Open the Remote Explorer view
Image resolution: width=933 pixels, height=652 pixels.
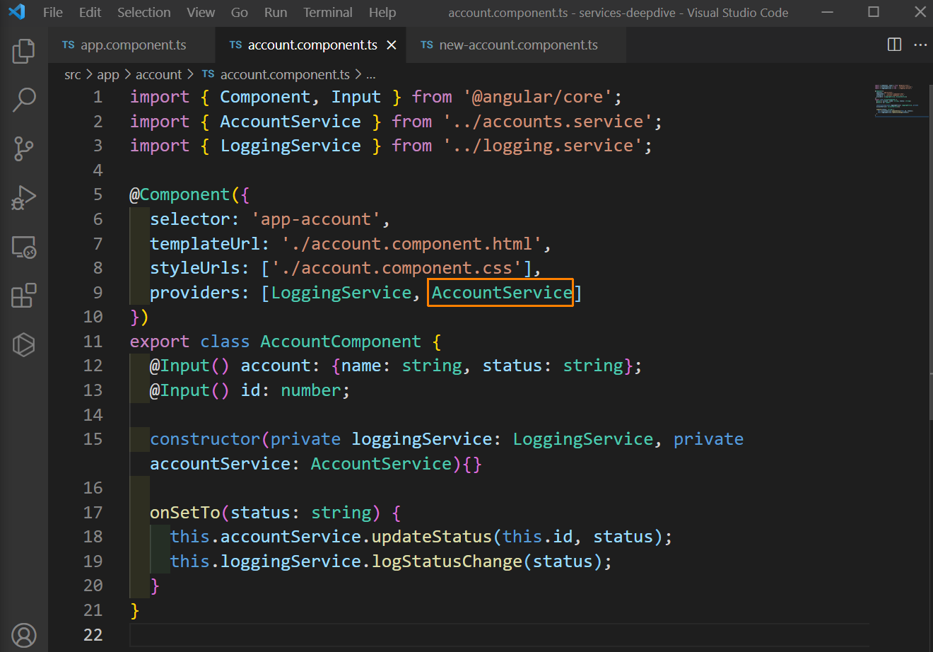click(x=23, y=247)
